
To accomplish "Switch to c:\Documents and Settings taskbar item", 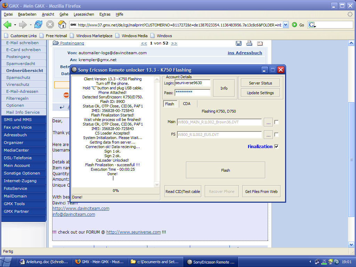I will point(155,262).
